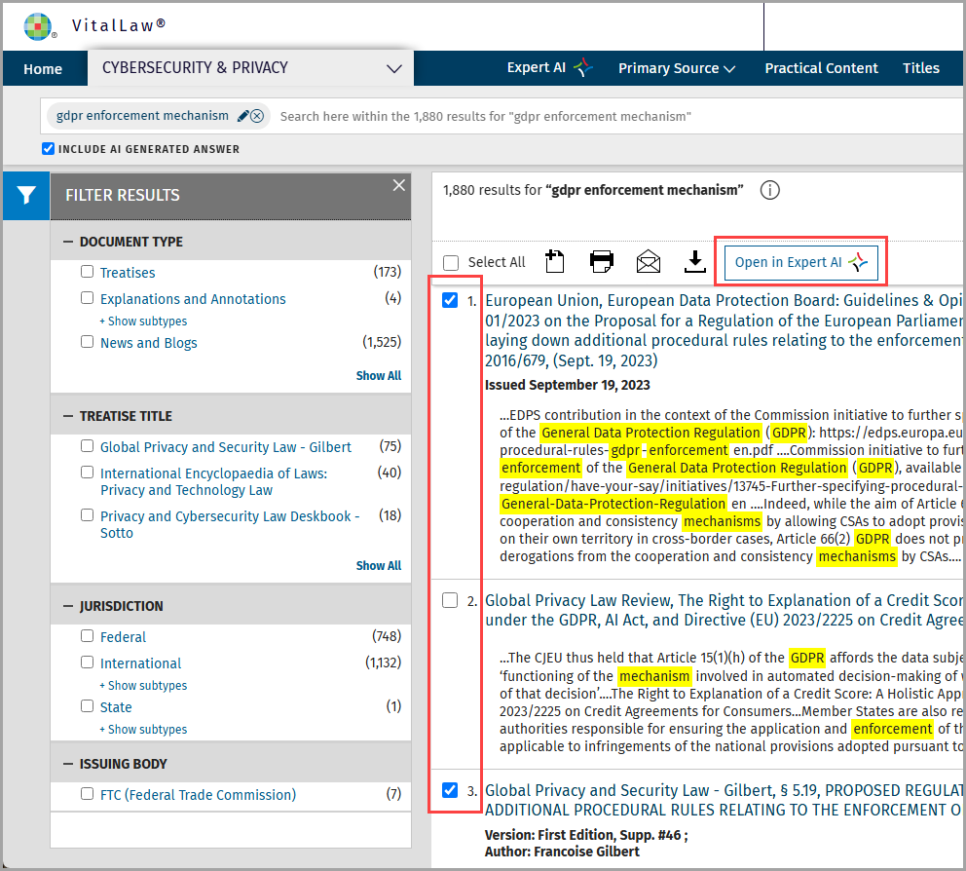This screenshot has width=966, height=871.
Task: Collapse the Jurisdiction section
Action: [x=68, y=606]
